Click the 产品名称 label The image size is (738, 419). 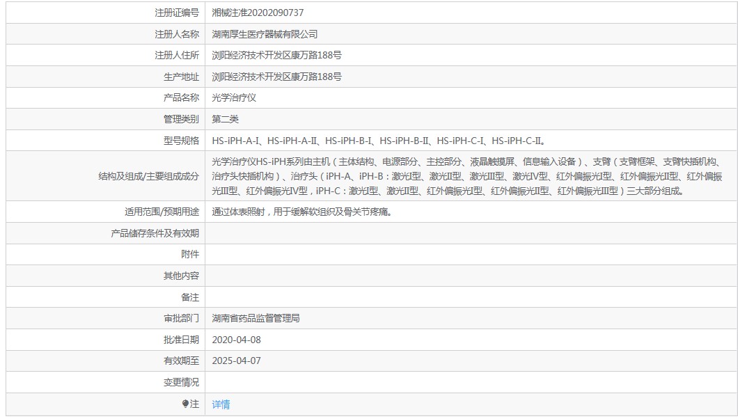(x=181, y=98)
